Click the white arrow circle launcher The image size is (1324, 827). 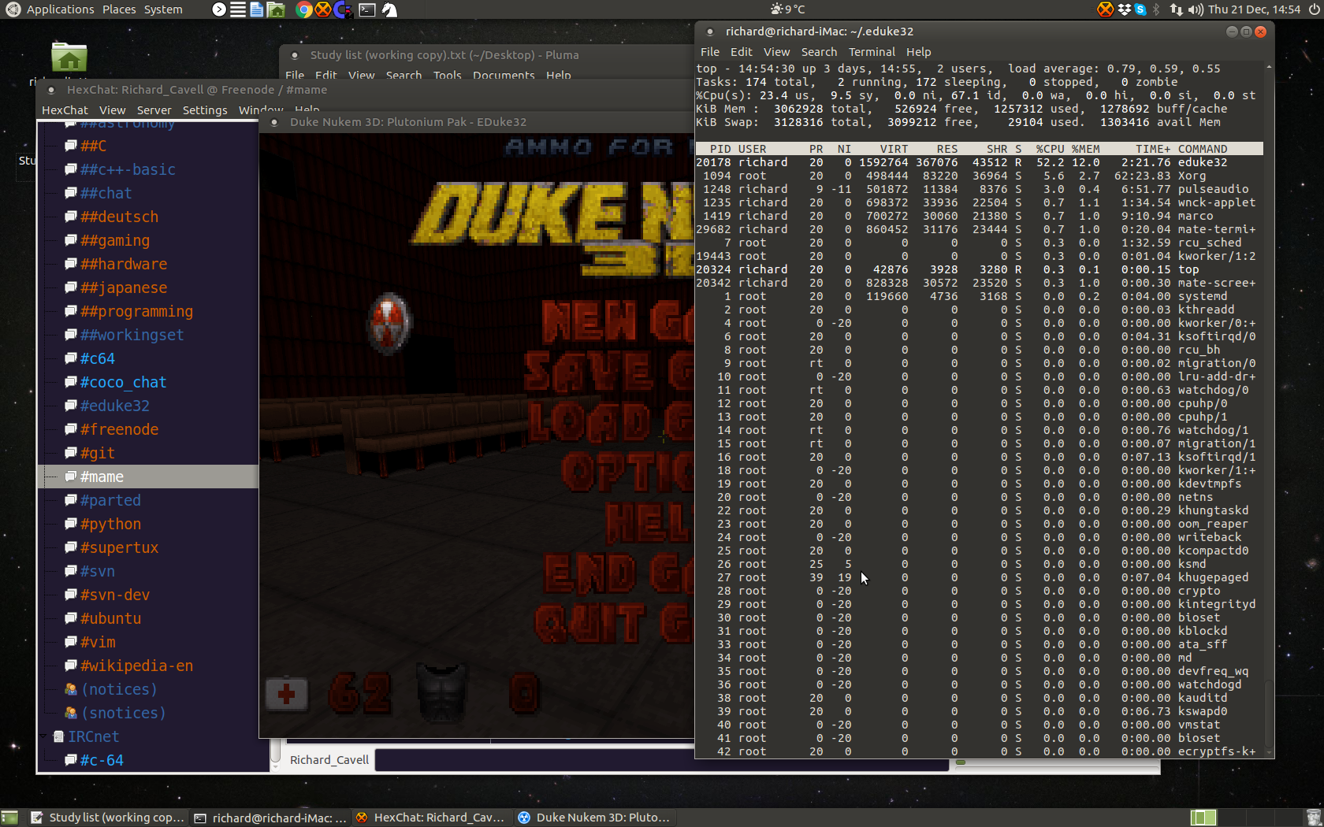(219, 9)
